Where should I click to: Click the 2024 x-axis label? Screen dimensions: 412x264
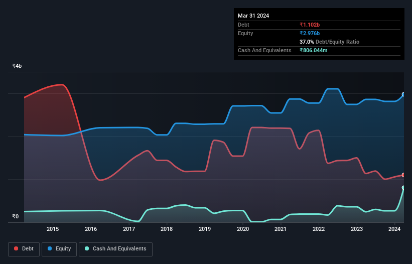[394, 229]
